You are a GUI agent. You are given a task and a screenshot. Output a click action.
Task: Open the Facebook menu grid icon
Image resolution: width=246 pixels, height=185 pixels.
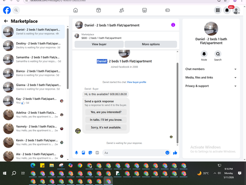(217, 10)
